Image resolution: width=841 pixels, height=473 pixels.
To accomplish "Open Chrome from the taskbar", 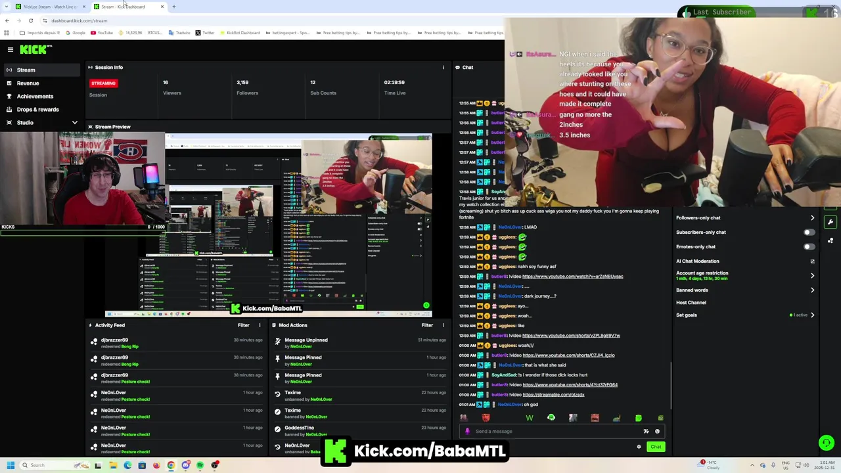I will [171, 465].
